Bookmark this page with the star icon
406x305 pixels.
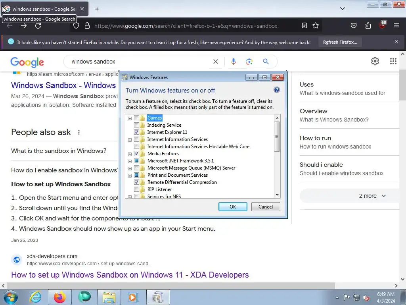click(315, 25)
